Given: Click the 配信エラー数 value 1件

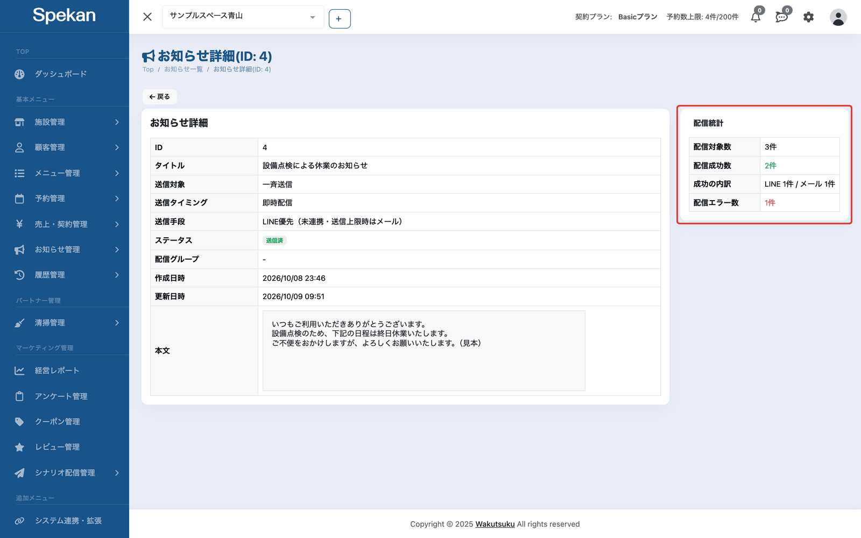Looking at the screenshot, I should pyautogui.click(x=770, y=203).
